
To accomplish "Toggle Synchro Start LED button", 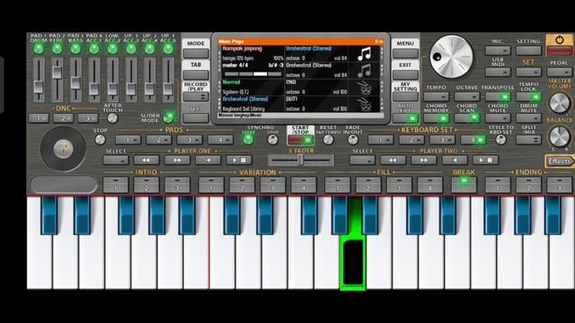I will point(248,140).
